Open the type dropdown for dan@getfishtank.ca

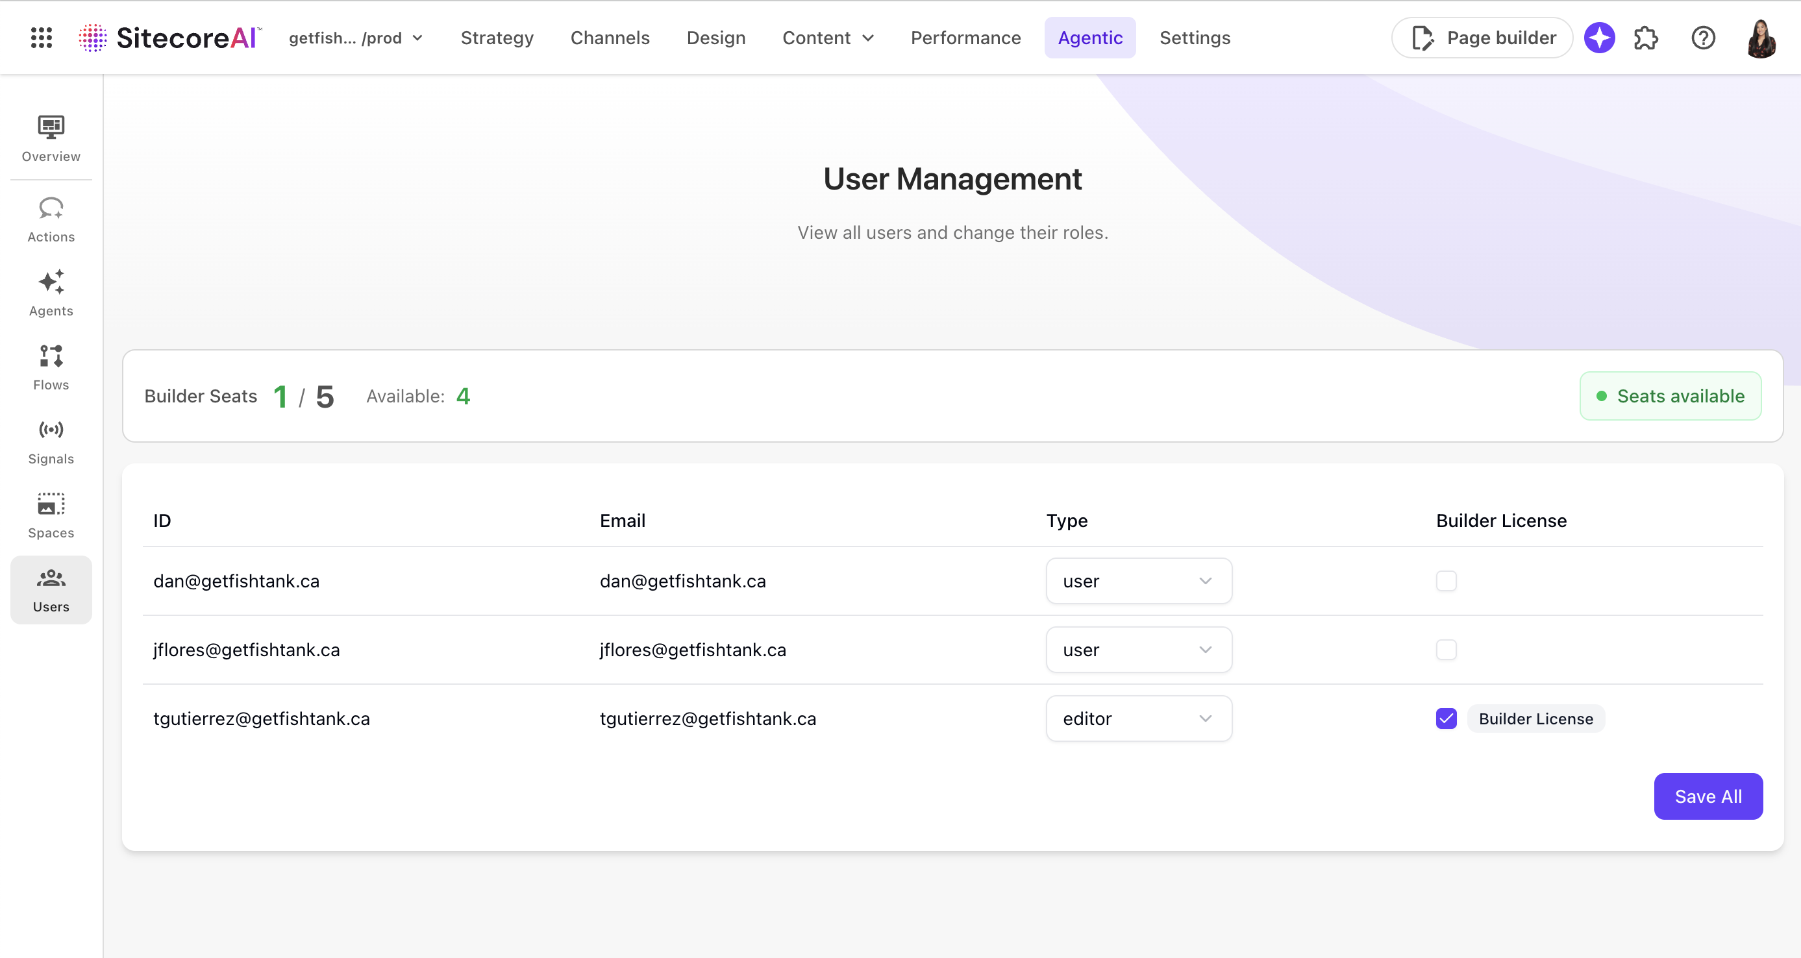click(1138, 581)
